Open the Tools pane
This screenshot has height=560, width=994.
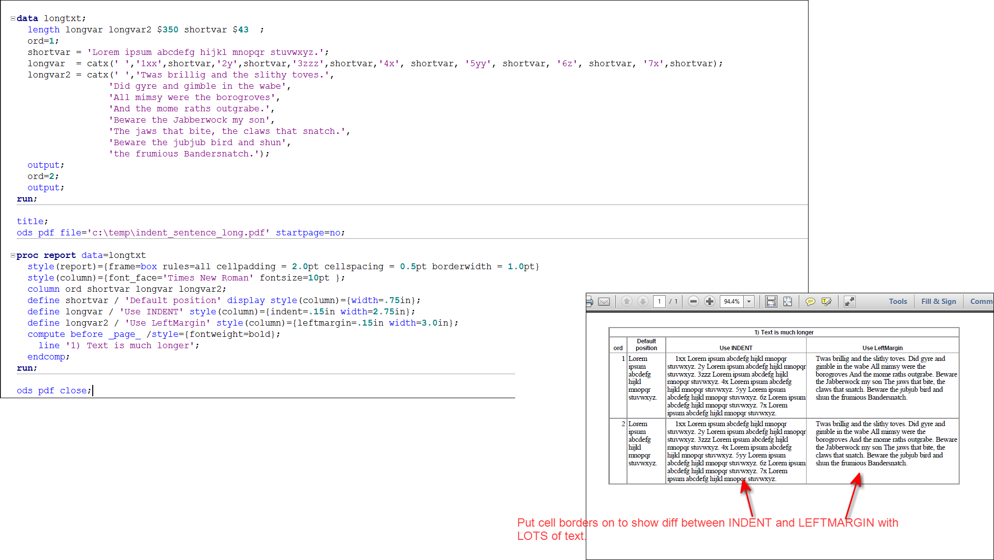(x=898, y=302)
